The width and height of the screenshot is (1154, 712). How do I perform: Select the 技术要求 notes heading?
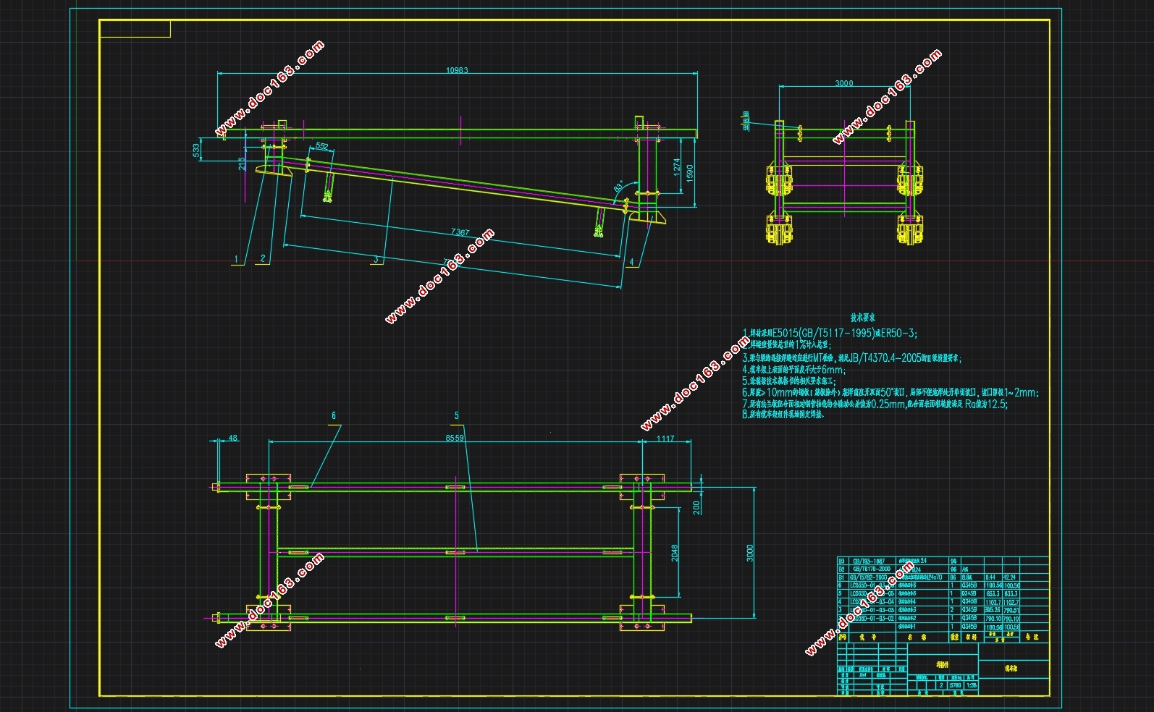point(863,318)
